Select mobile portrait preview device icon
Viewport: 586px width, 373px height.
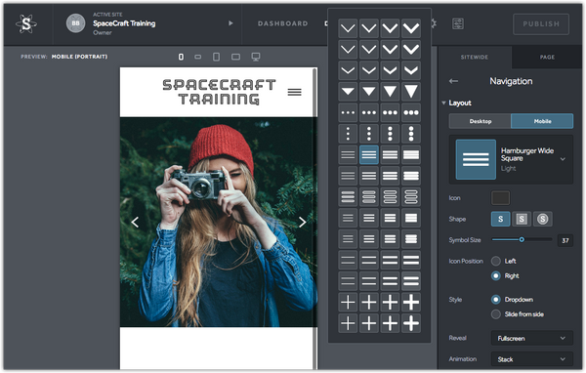point(181,57)
